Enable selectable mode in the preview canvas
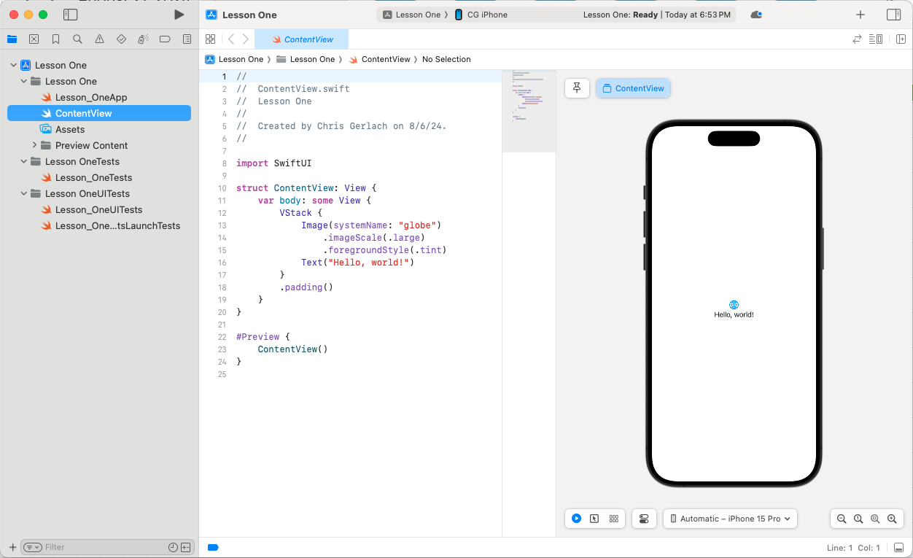The height and width of the screenshot is (558, 913). click(595, 519)
